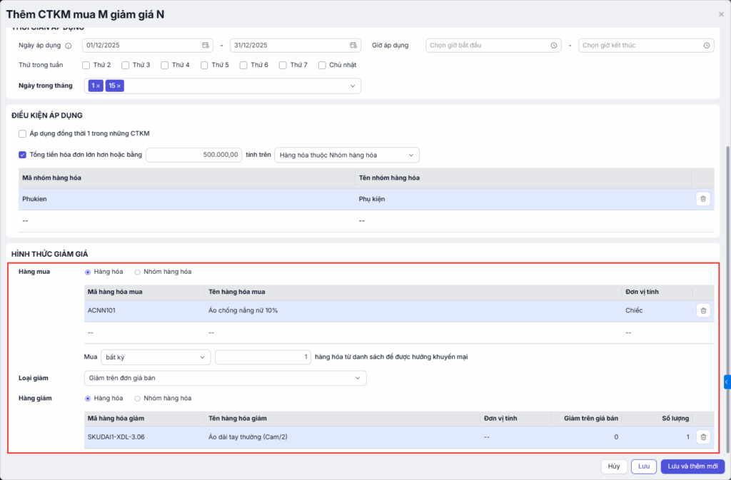The image size is (731, 480).
Task: Remove tag 15 from Ngày trong tháng
Action: [119, 86]
